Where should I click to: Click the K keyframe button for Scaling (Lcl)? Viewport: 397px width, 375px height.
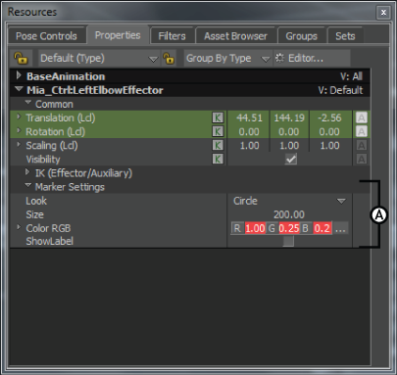pyautogui.click(x=218, y=145)
